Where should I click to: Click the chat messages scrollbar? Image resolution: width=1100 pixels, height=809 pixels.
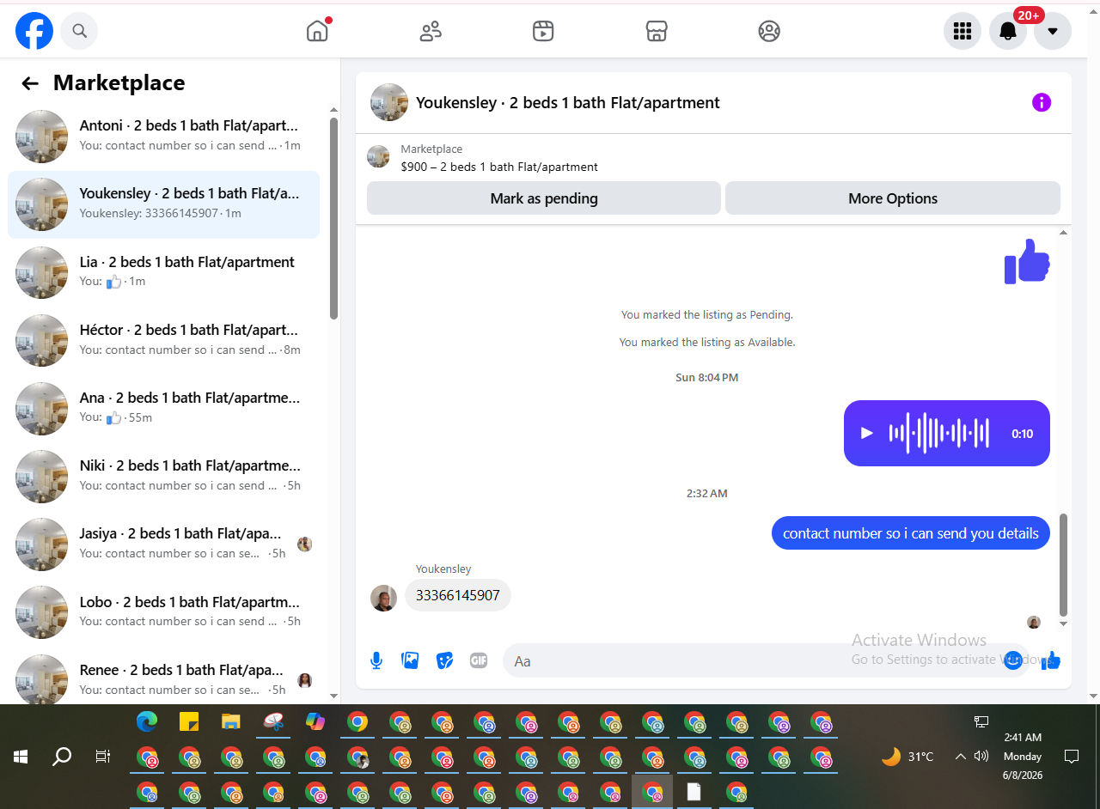tap(1064, 565)
